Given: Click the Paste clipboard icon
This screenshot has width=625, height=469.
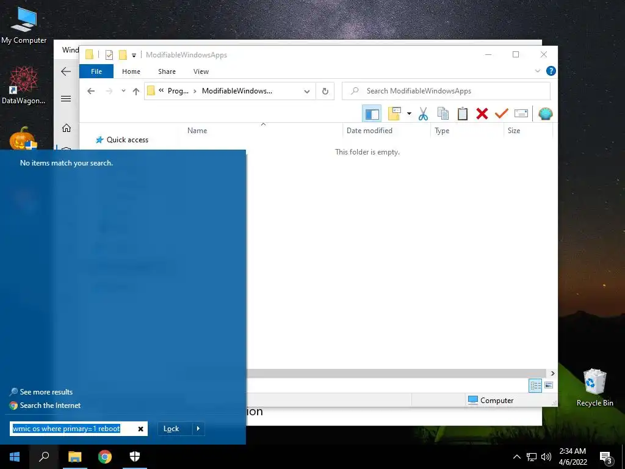Looking at the screenshot, I should 463,114.
